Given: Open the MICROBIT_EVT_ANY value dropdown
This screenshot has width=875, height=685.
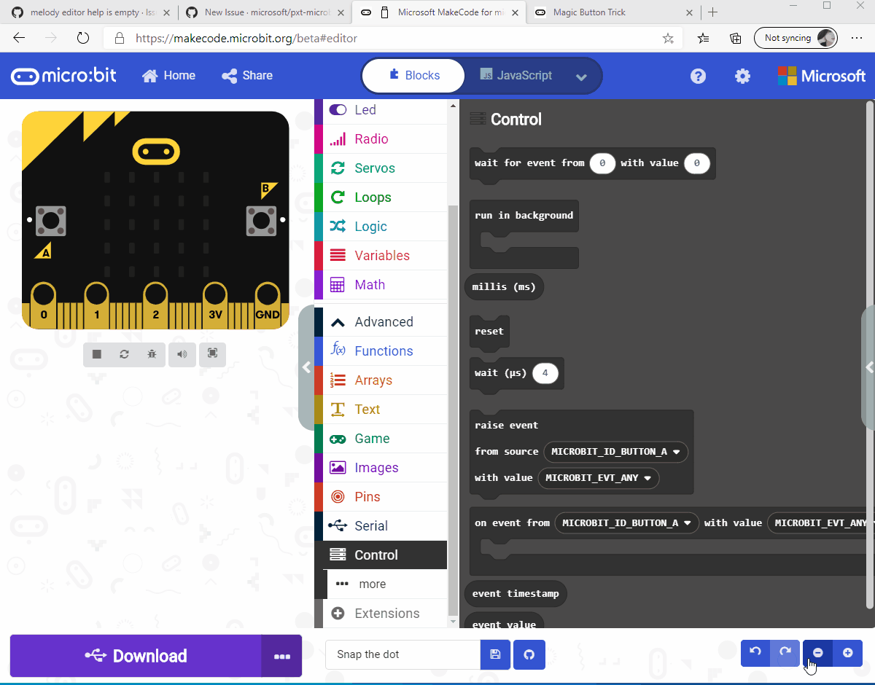Looking at the screenshot, I should (598, 478).
